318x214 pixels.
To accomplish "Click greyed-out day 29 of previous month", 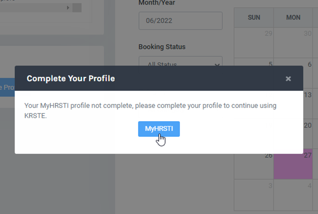I will [x=254, y=43].
